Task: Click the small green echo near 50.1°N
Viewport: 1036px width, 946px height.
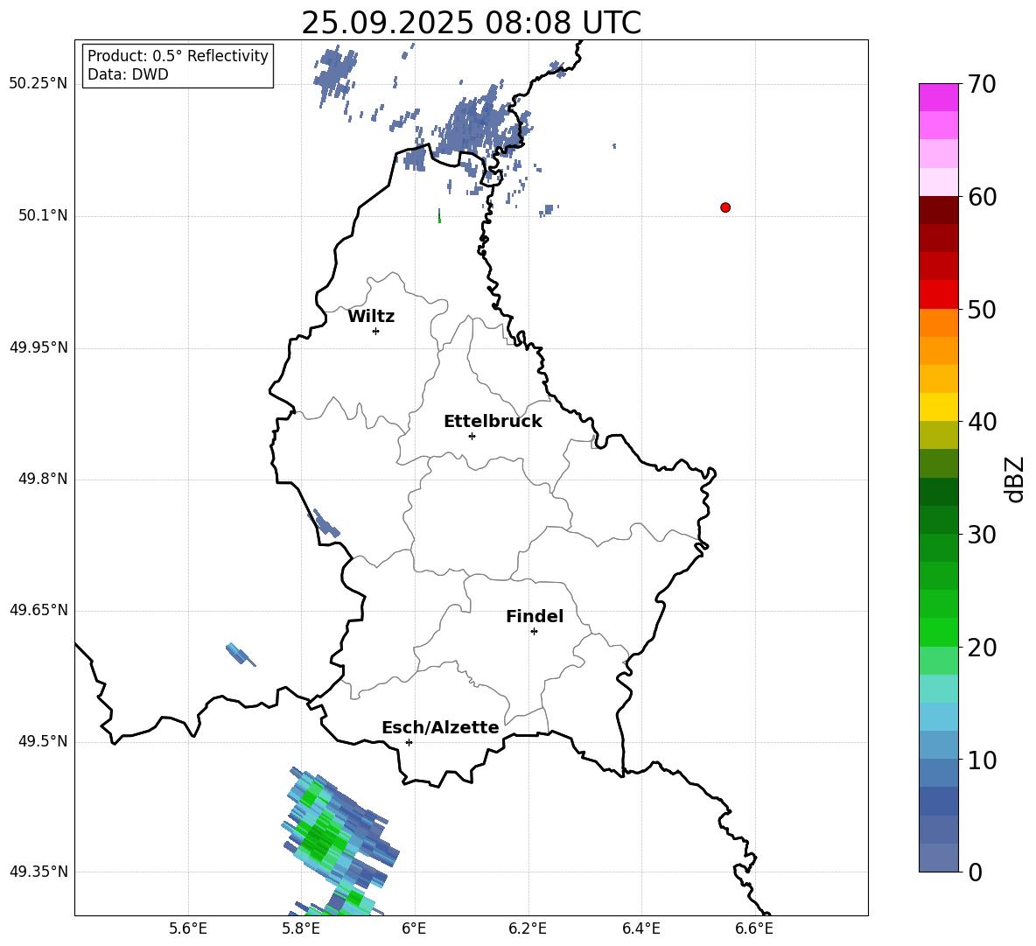Action: tap(439, 217)
